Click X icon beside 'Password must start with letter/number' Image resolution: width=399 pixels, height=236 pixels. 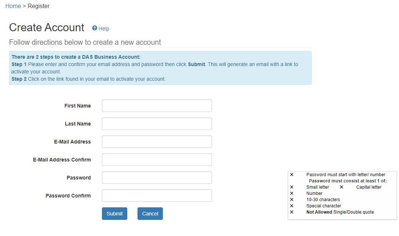pyautogui.click(x=292, y=175)
